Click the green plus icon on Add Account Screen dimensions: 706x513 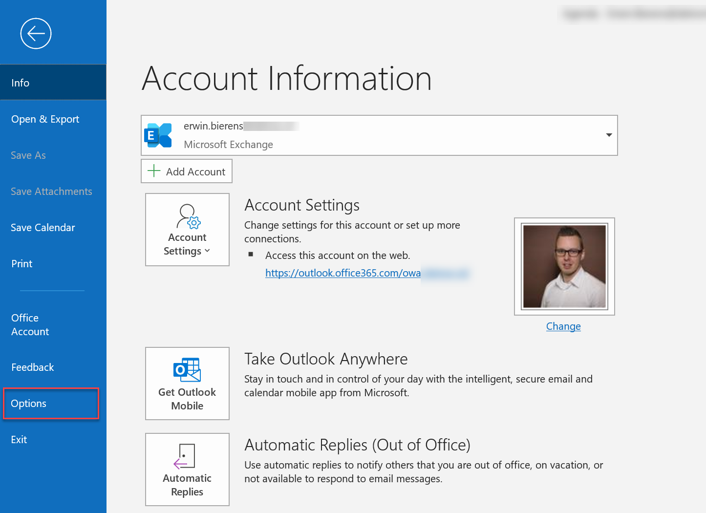click(154, 171)
